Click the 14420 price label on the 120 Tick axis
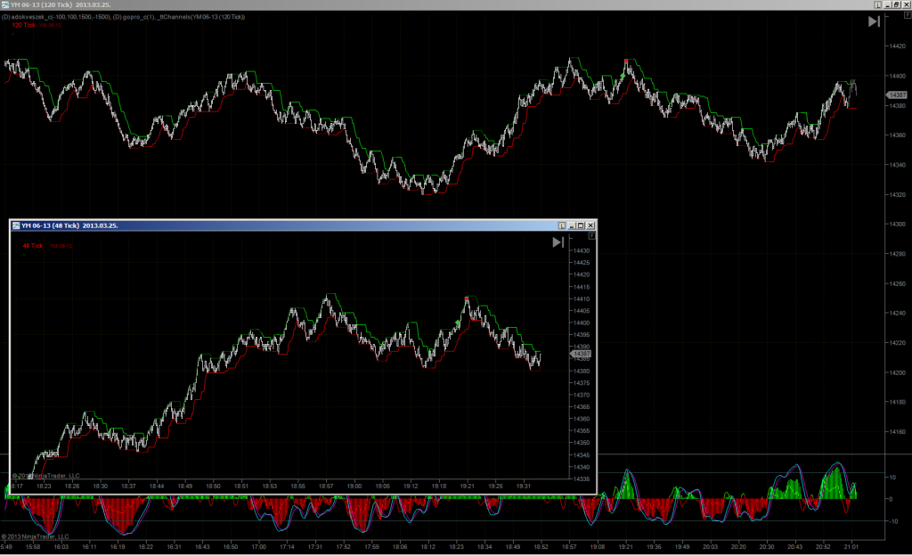 coord(898,46)
